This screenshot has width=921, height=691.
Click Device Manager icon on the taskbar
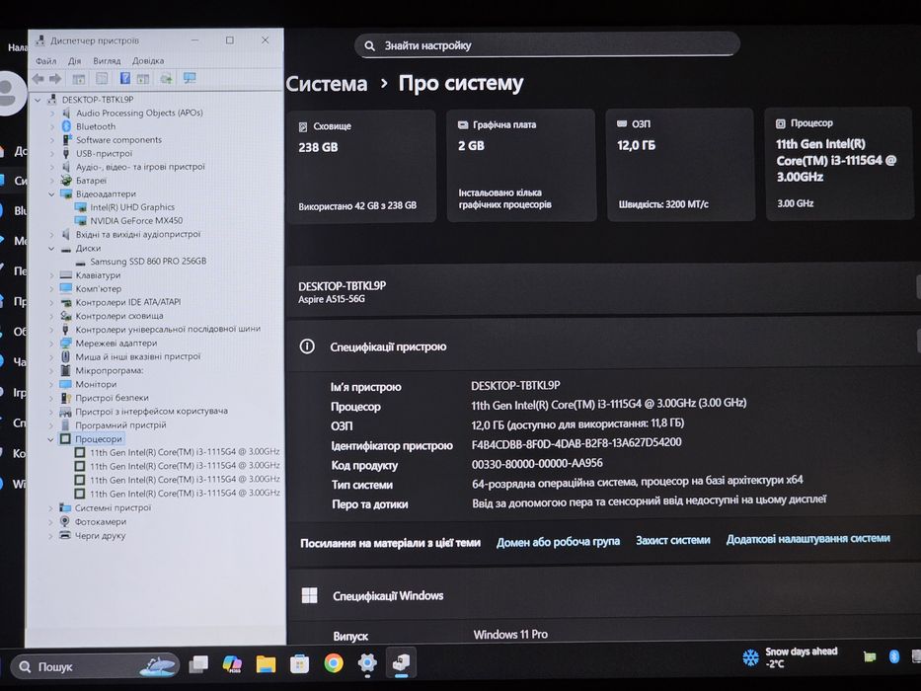click(401, 662)
